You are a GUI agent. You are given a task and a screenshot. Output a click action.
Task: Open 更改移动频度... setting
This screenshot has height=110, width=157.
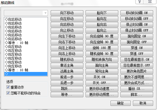[x=102, y=94]
